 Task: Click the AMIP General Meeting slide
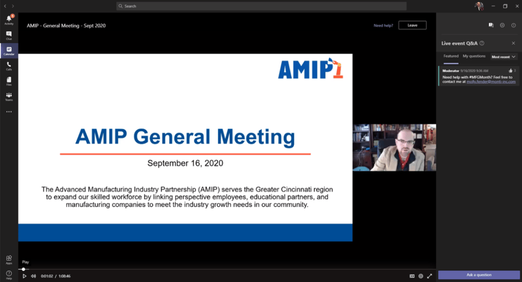pos(185,147)
